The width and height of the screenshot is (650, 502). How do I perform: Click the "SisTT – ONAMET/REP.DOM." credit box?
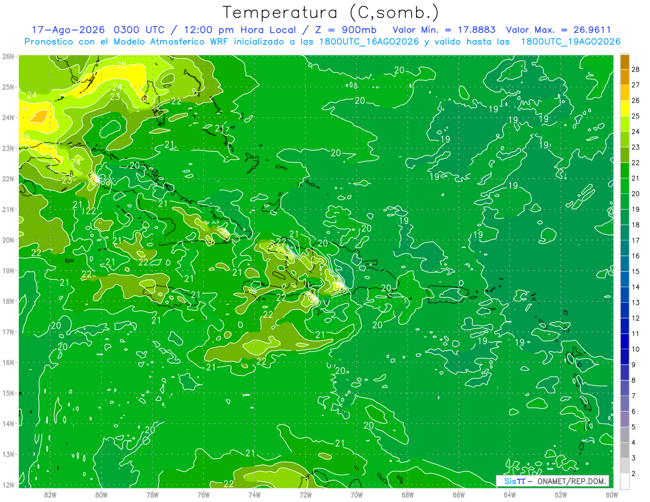coord(552,481)
